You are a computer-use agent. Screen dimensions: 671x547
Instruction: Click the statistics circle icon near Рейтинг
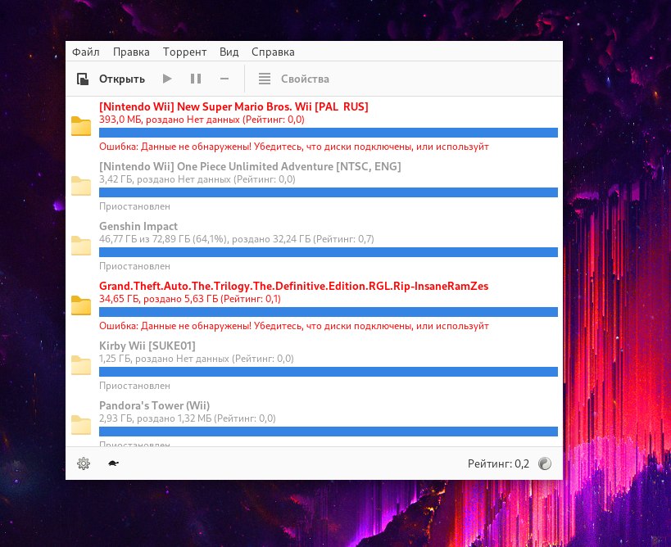point(545,463)
